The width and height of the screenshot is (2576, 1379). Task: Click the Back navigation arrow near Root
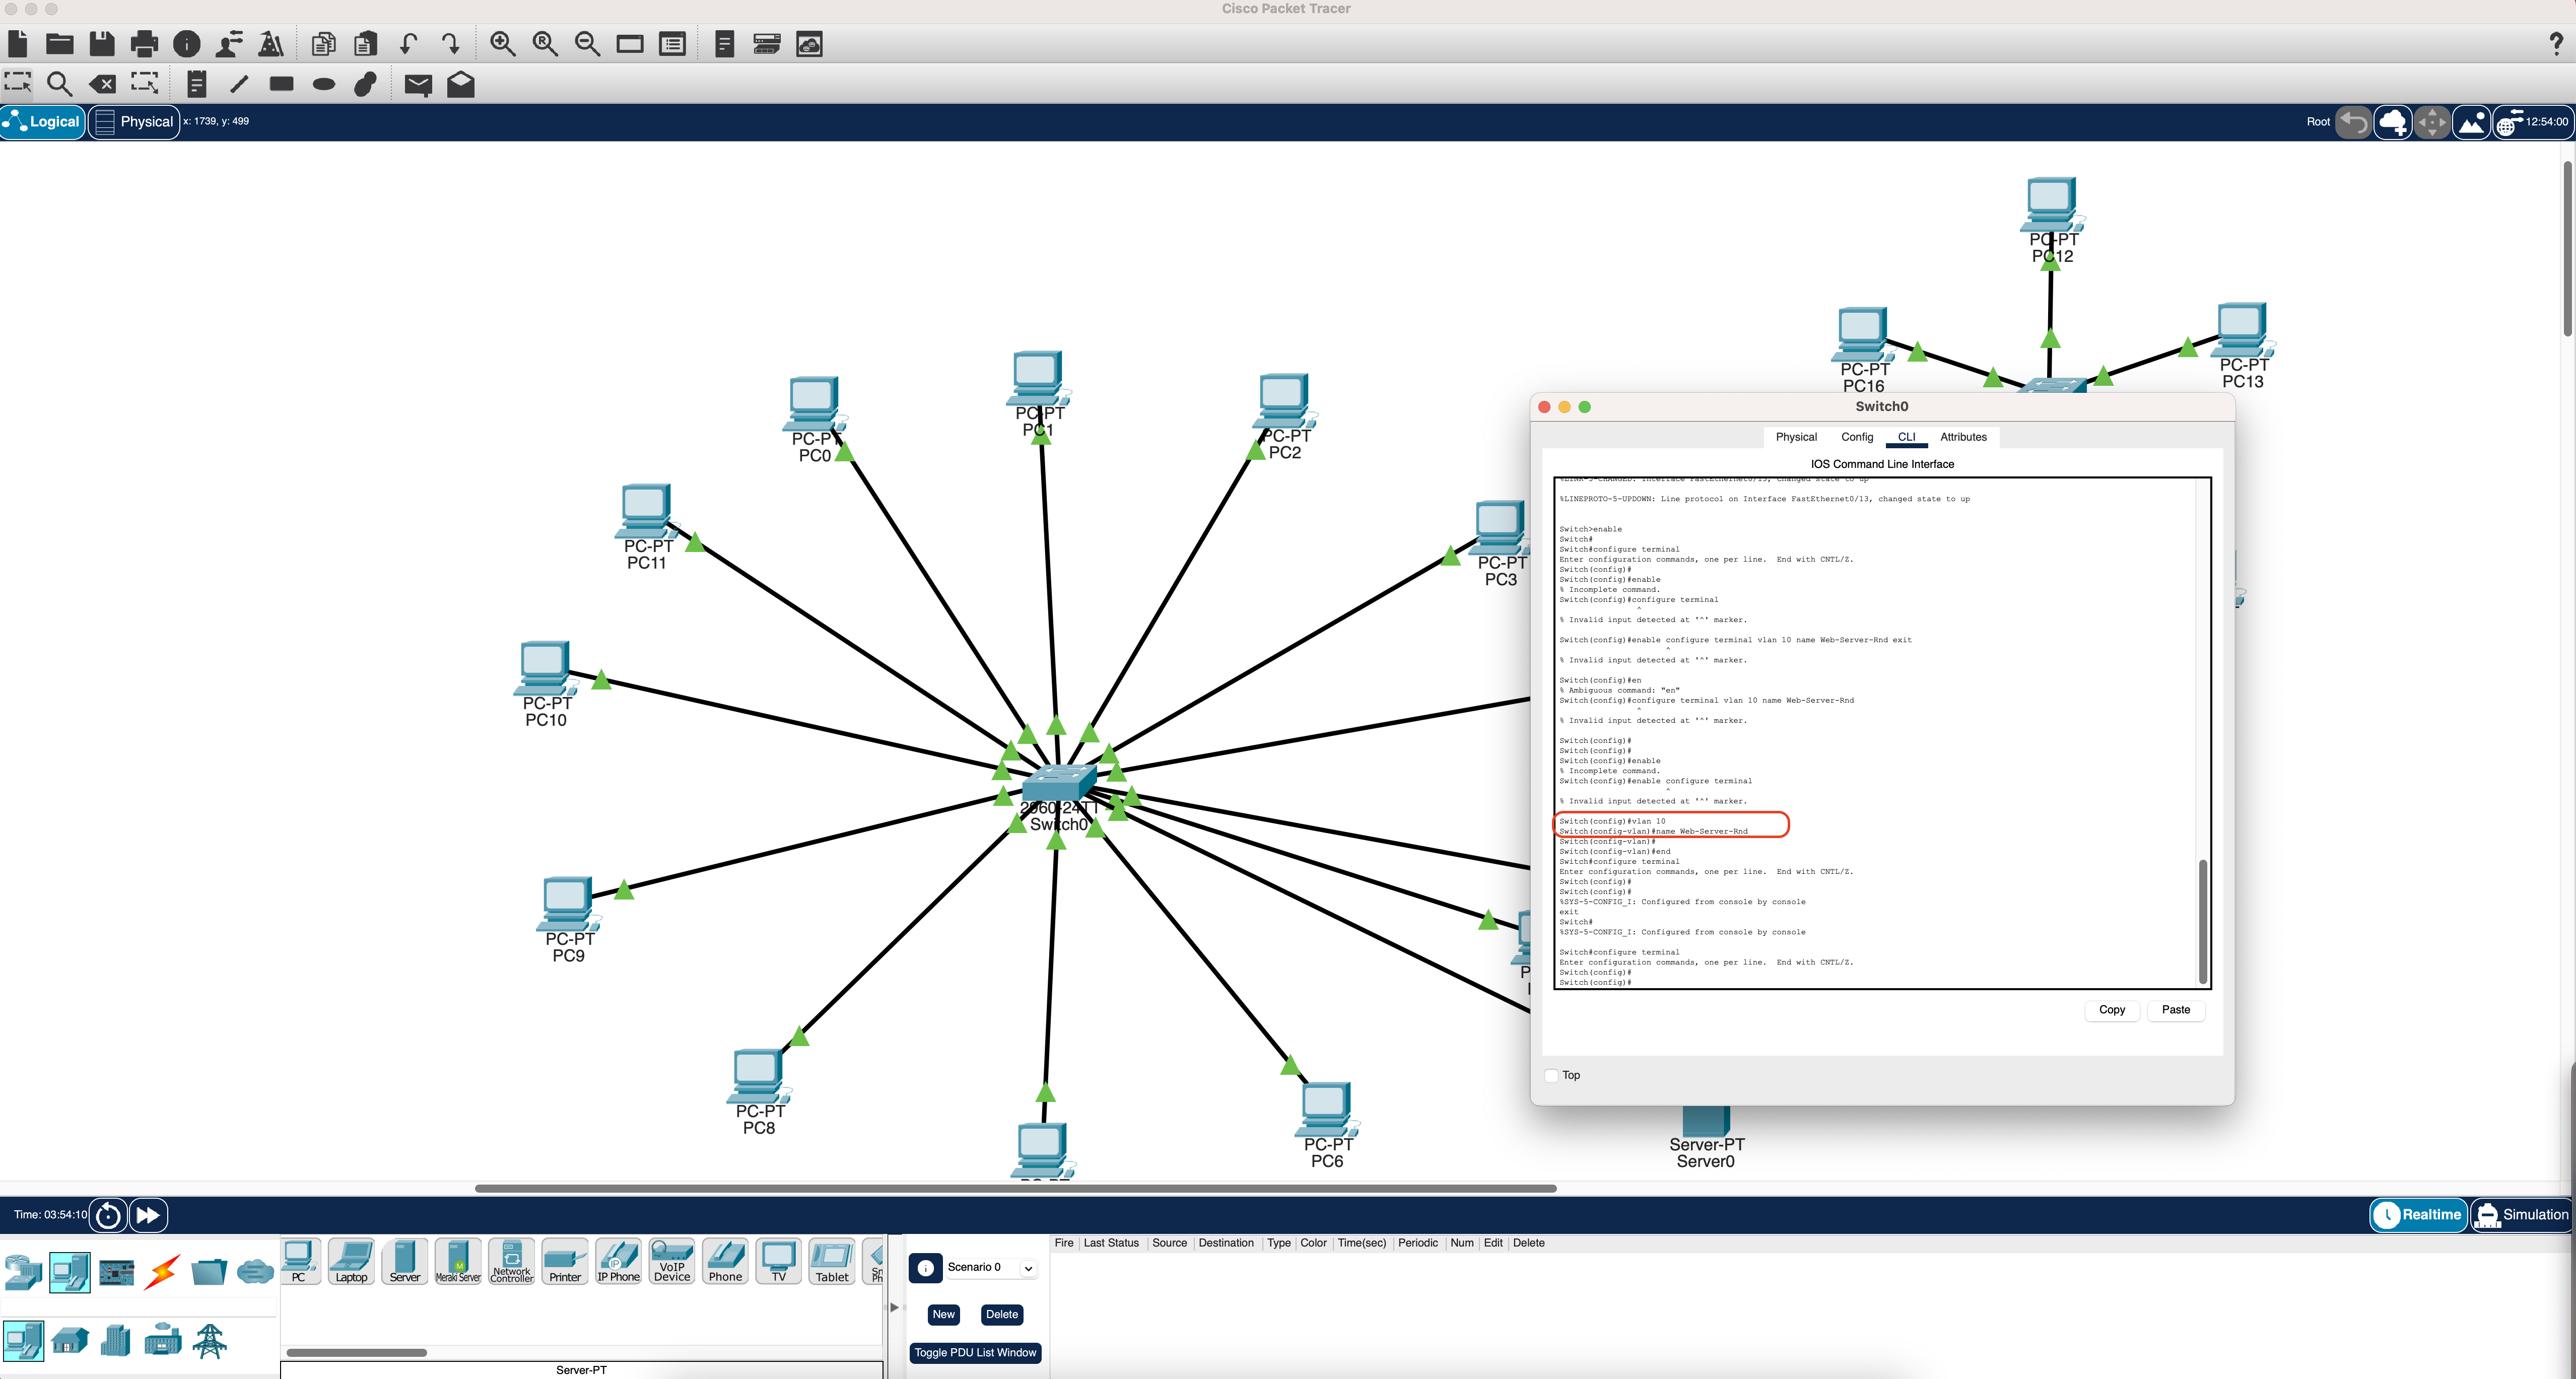click(2353, 122)
